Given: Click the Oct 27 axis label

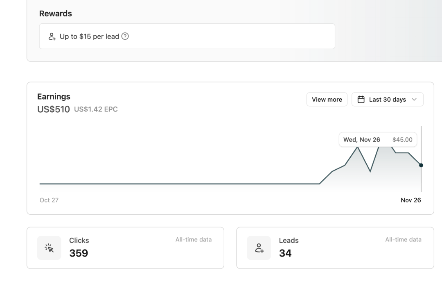Looking at the screenshot, I should 49,200.
